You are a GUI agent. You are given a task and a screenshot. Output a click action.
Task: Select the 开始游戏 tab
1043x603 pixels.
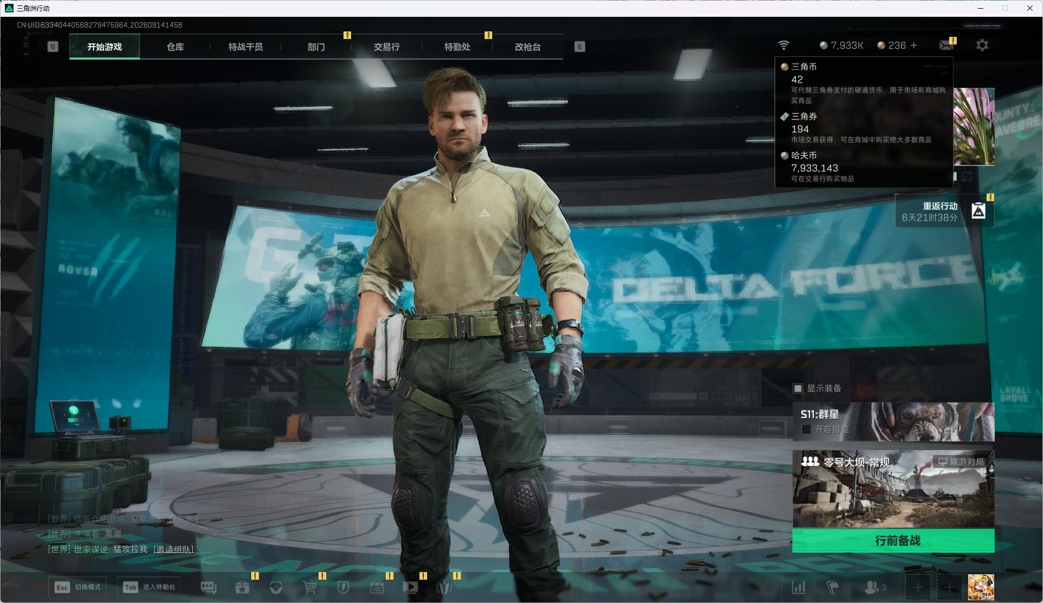[x=105, y=47]
